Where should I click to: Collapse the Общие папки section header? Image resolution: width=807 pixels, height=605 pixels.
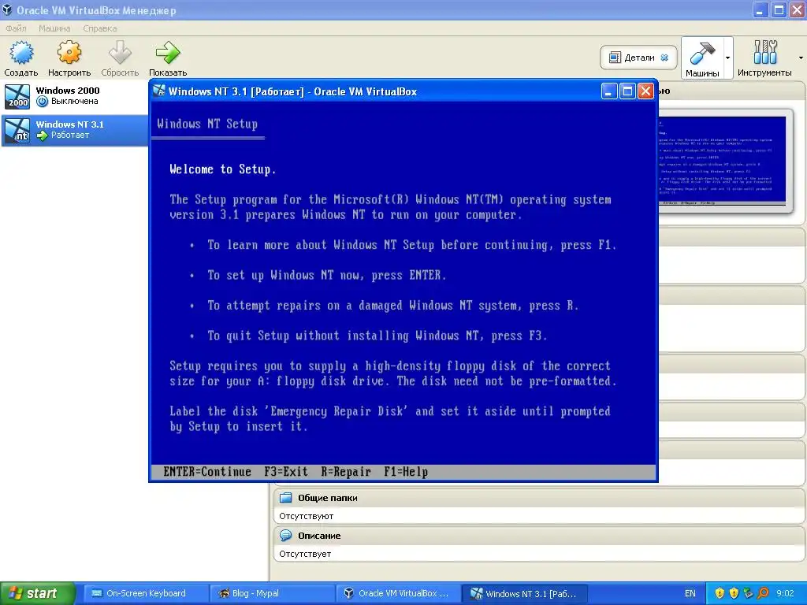pyautogui.click(x=539, y=498)
